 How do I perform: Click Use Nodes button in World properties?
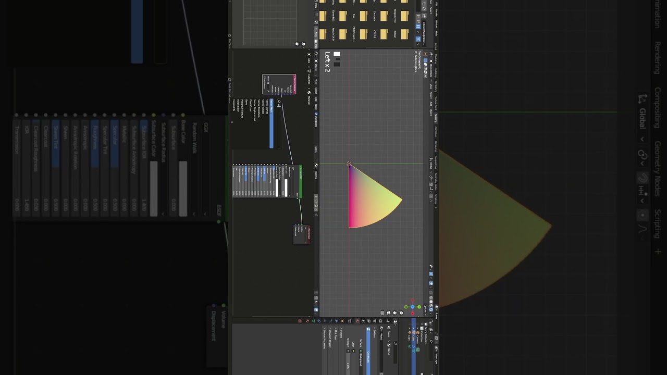click(x=368, y=351)
